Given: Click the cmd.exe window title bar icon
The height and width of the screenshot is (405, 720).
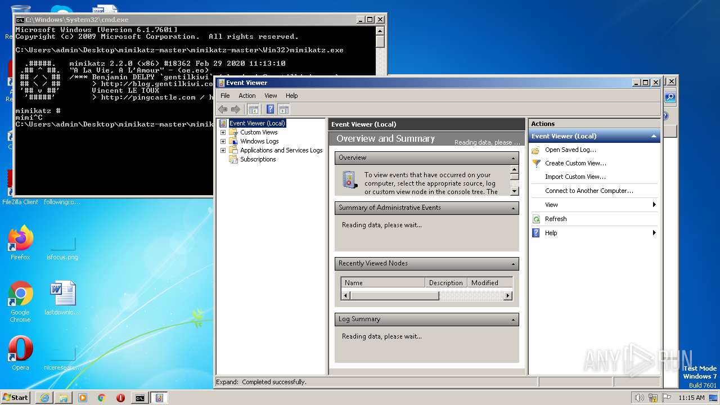Looking at the screenshot, I should [x=20, y=20].
